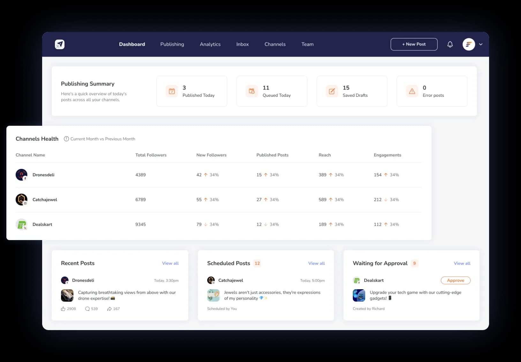Open the Published Today summary card
The width and height of the screenshot is (521, 362).
[192, 91]
